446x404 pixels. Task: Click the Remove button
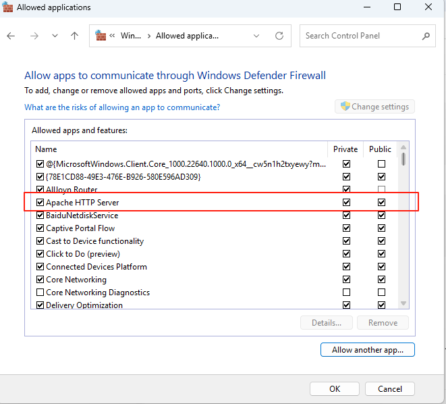(383, 323)
